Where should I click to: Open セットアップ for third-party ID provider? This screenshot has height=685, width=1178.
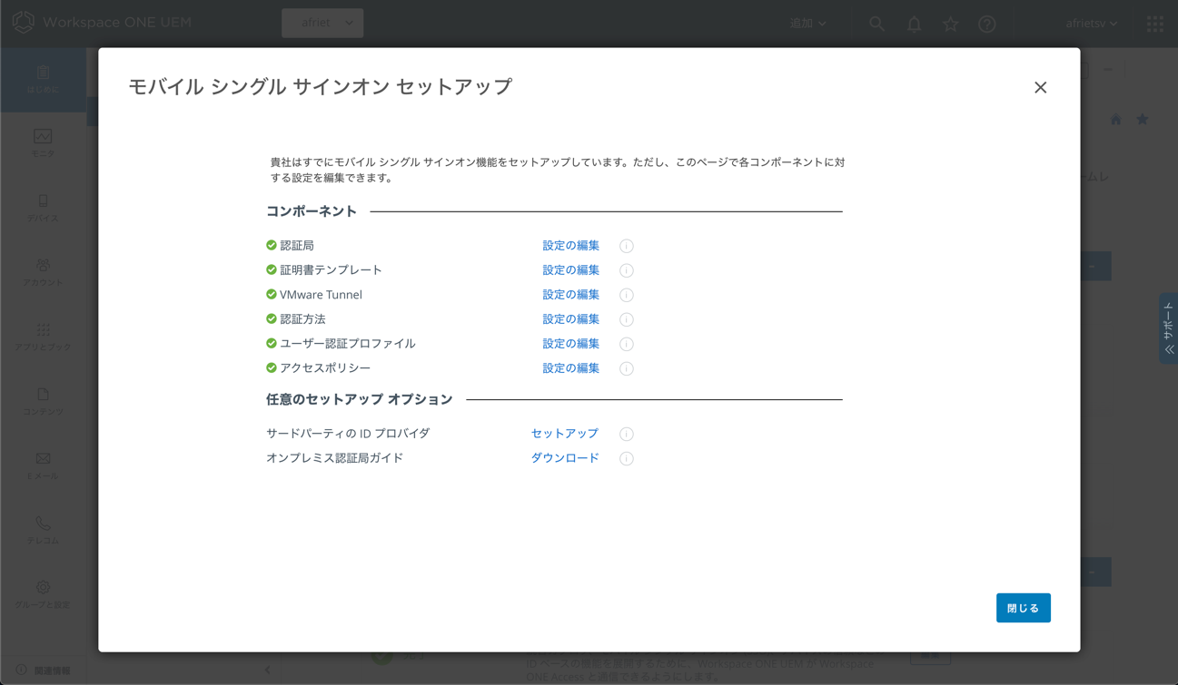click(564, 434)
